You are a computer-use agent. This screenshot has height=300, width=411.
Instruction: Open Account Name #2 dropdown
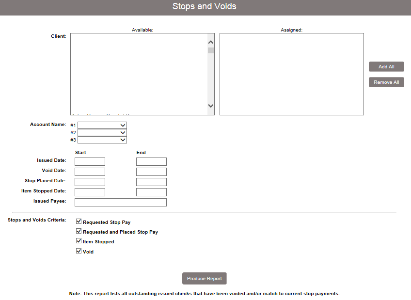click(x=102, y=133)
